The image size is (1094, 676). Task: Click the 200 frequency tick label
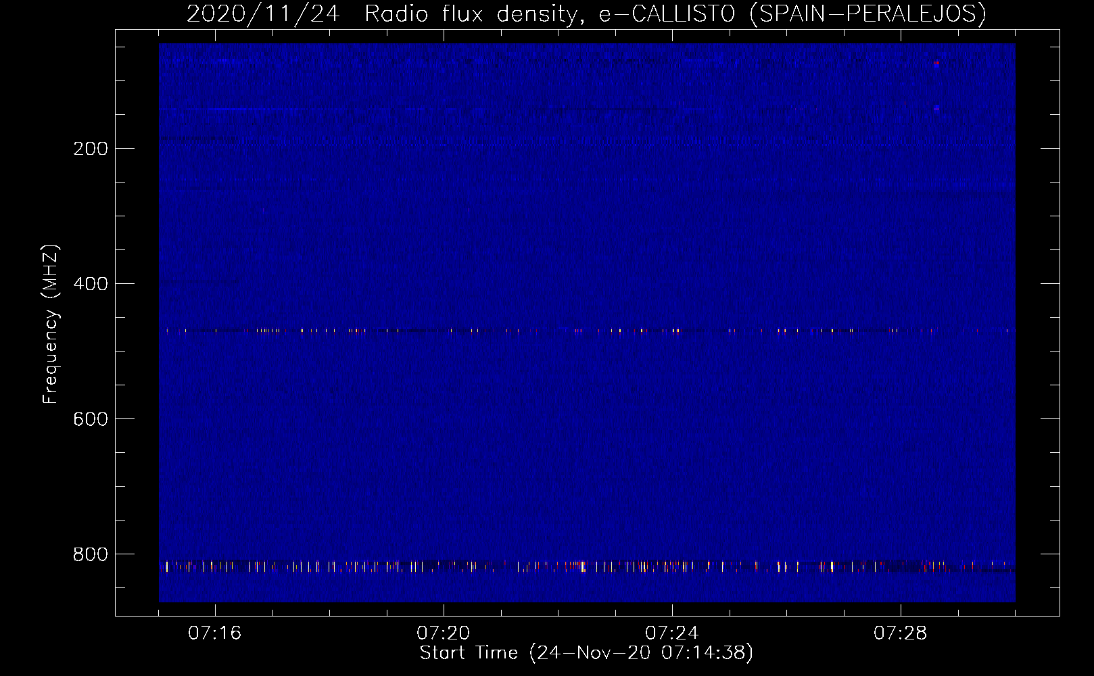[91, 149]
